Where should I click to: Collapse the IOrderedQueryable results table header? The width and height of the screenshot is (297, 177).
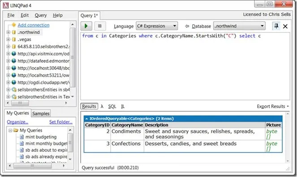pyautogui.click(x=86, y=118)
